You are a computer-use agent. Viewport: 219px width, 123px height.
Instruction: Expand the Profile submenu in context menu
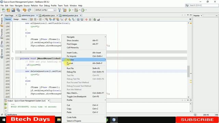click(84, 100)
